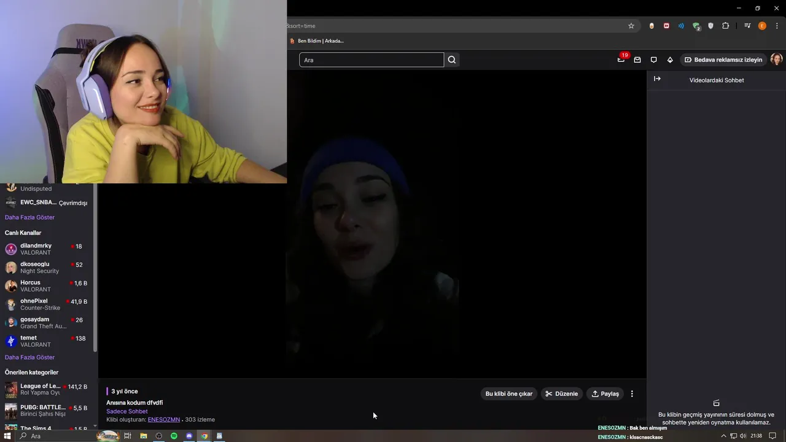The image size is (786, 442).
Task: Open the League of Legends category
Action: [x=47, y=390]
